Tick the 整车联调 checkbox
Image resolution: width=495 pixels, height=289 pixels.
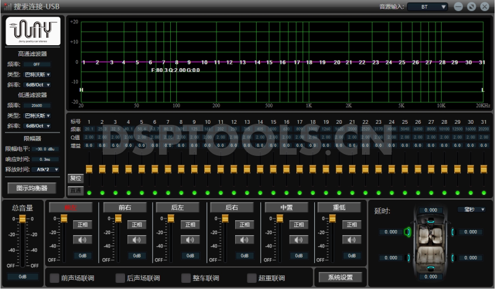(186, 278)
